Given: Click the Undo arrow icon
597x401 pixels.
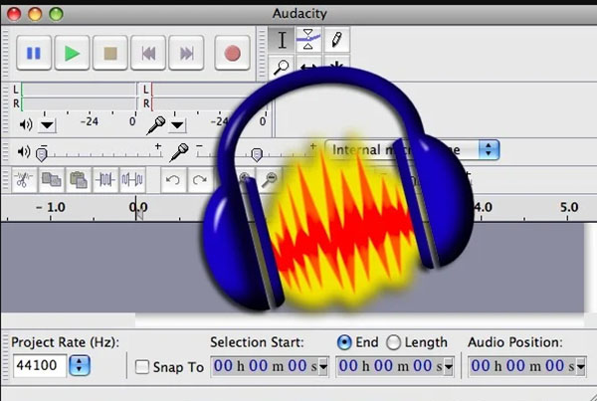Looking at the screenshot, I should 173,179.
